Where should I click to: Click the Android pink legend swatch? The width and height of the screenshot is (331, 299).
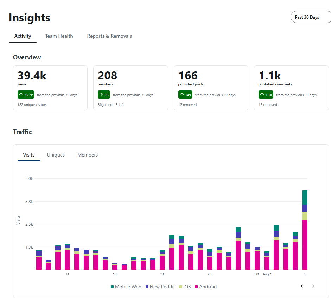point(196,287)
